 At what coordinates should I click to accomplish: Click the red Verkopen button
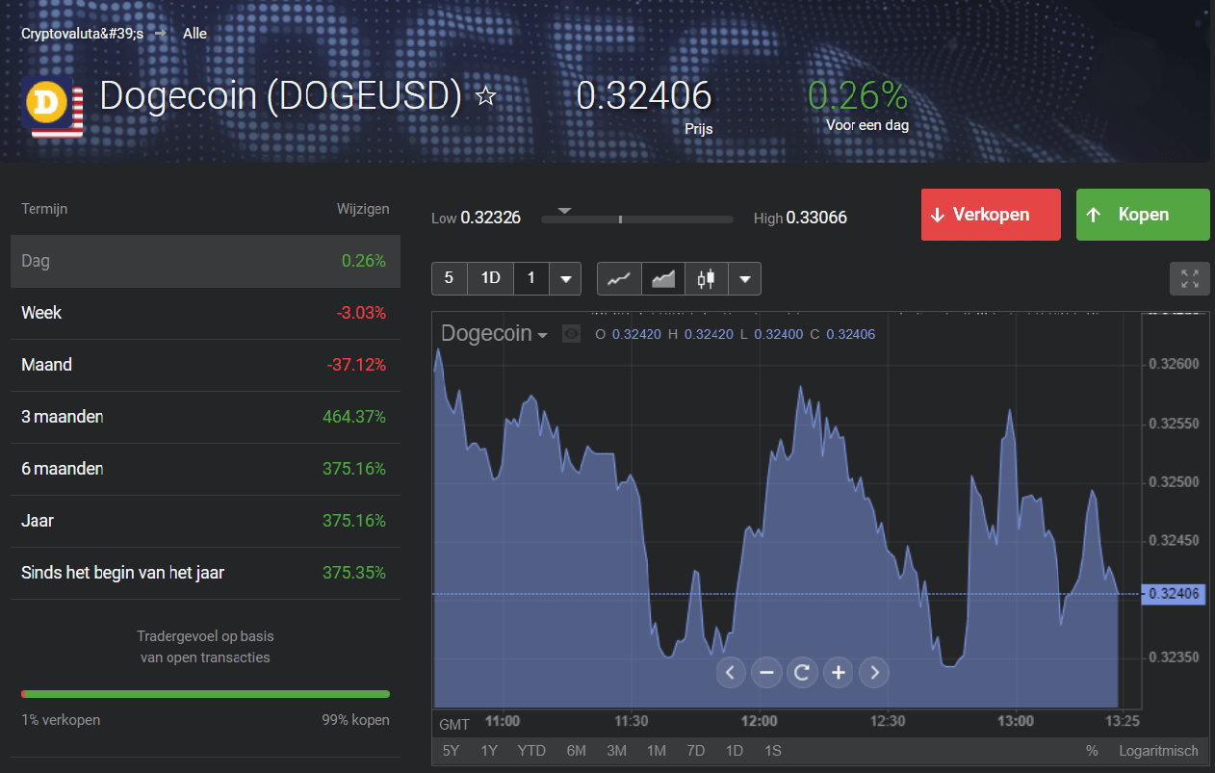[x=991, y=215]
